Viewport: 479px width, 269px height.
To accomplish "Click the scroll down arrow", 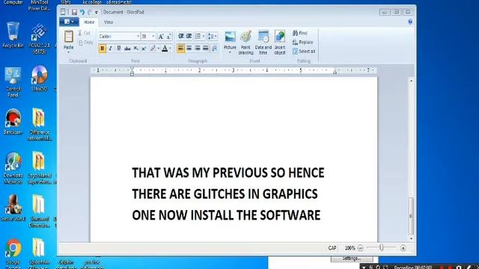I will tap(411, 238).
